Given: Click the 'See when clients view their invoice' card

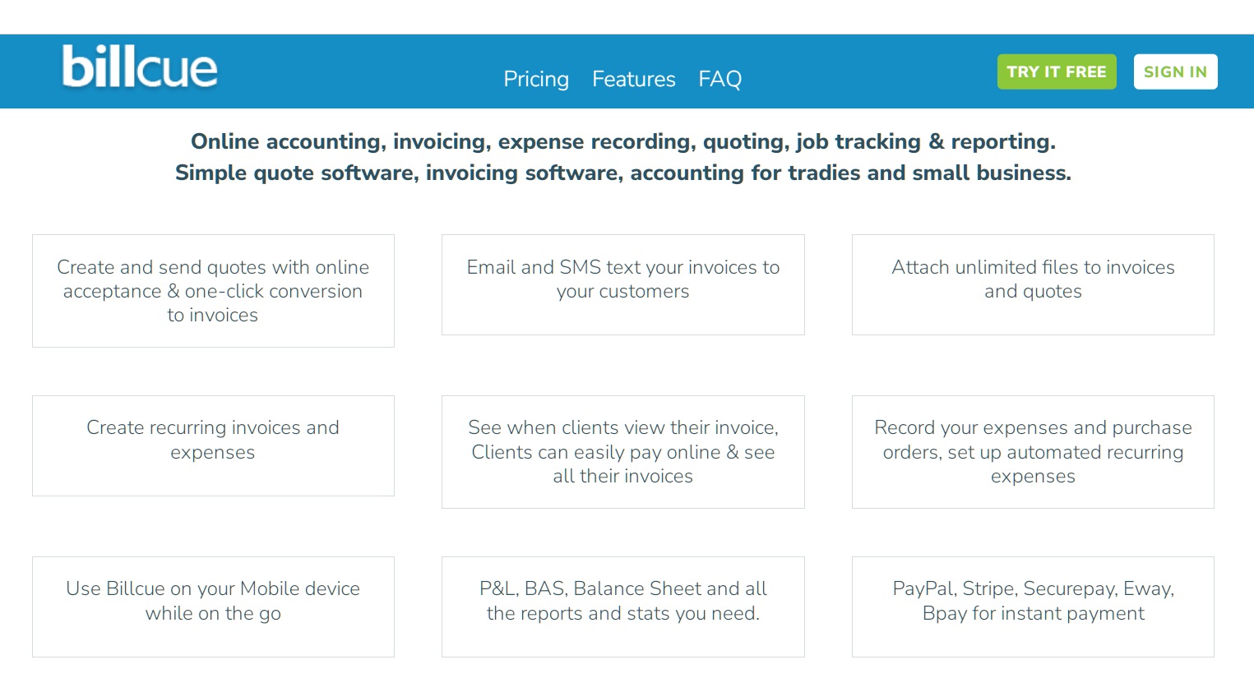Looking at the screenshot, I should [x=622, y=452].
